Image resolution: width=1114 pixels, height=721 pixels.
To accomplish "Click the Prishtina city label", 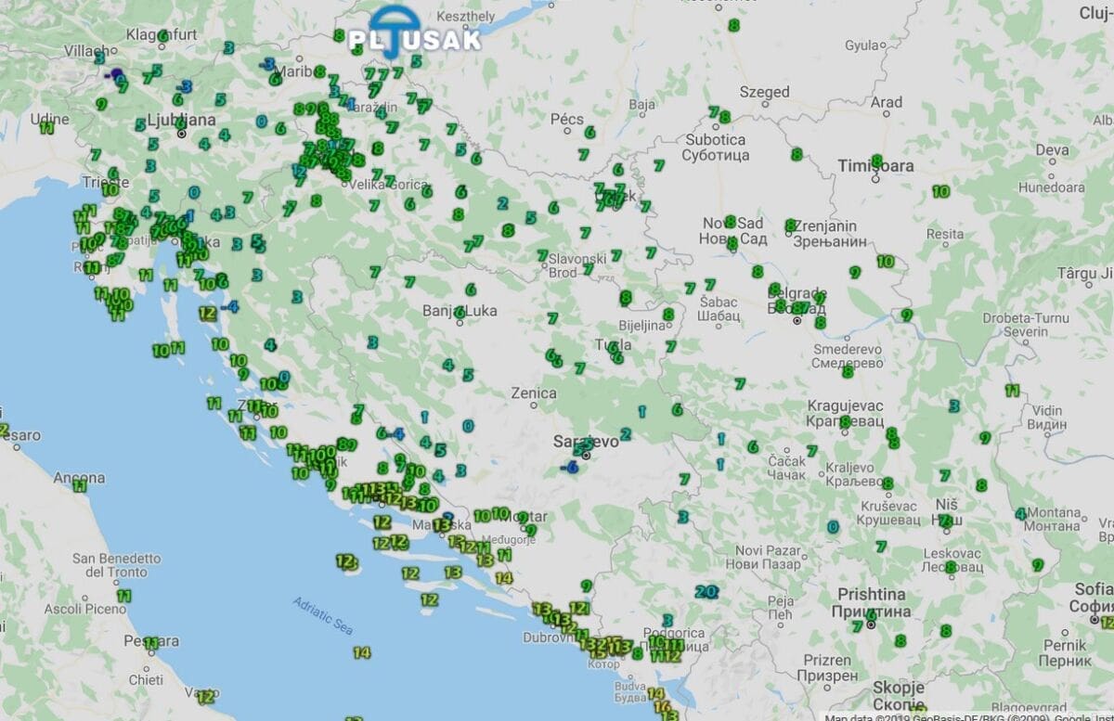I will (871, 594).
